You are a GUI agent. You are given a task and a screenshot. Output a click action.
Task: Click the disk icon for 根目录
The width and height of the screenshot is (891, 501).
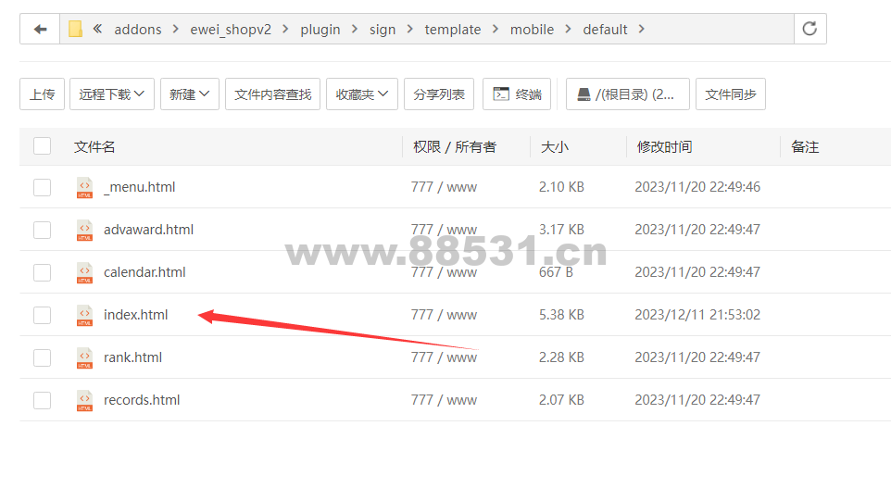click(x=584, y=94)
